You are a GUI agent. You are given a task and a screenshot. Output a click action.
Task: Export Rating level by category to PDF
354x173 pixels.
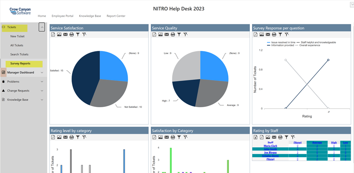pos(53,137)
